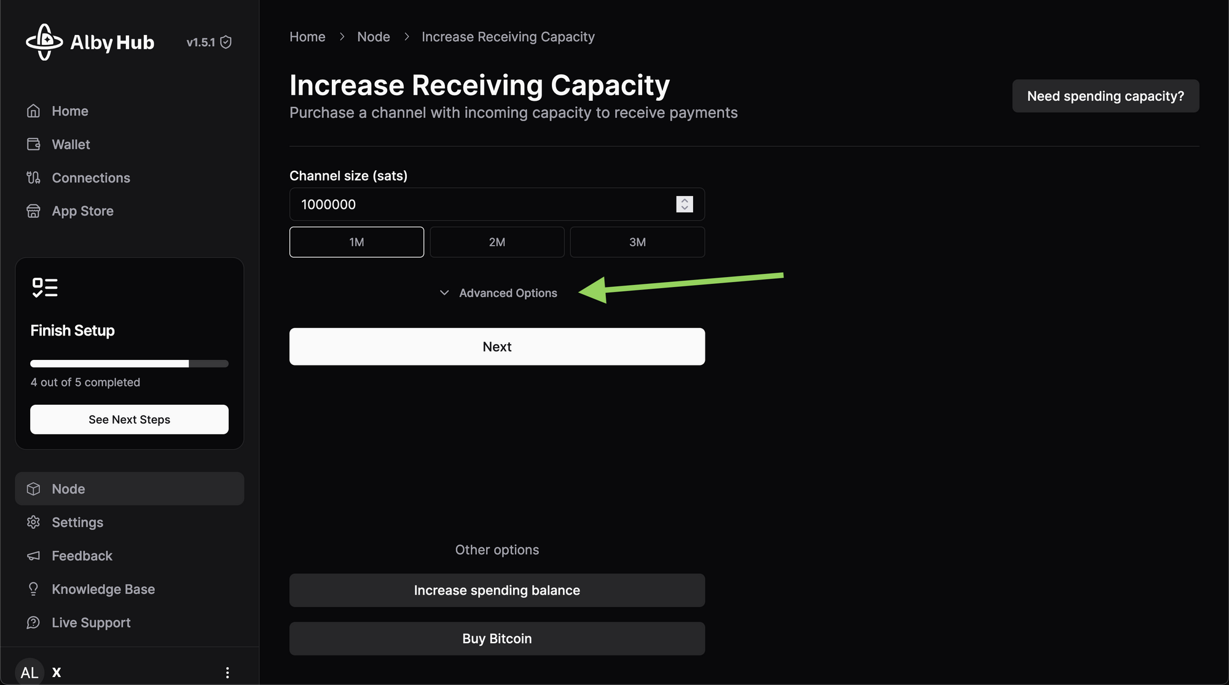Open the App Store page
The width and height of the screenshot is (1229, 685).
click(82, 211)
